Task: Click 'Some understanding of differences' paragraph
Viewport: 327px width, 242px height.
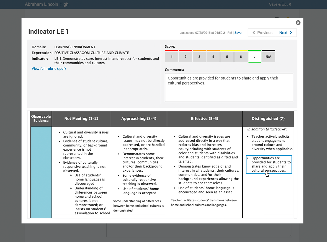Action: pos(138,206)
